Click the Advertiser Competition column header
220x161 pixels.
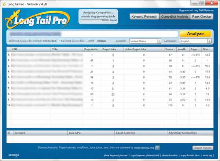tap(190, 133)
